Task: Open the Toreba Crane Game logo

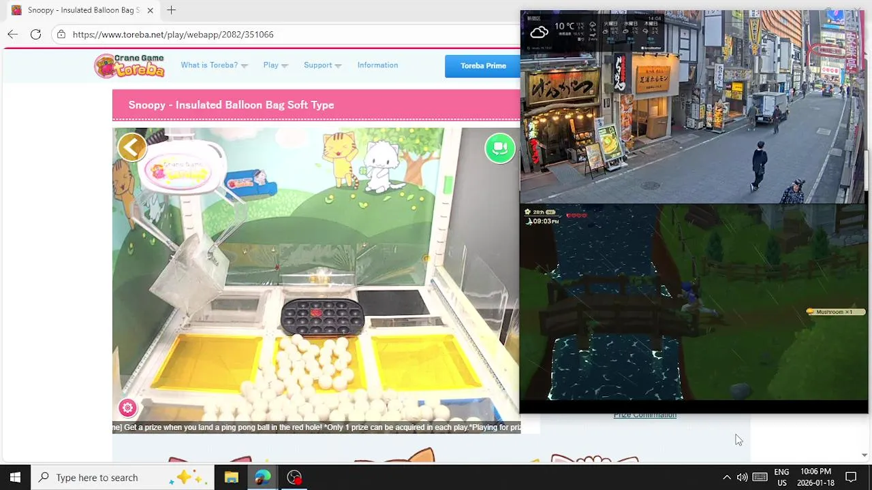Action: (130, 65)
